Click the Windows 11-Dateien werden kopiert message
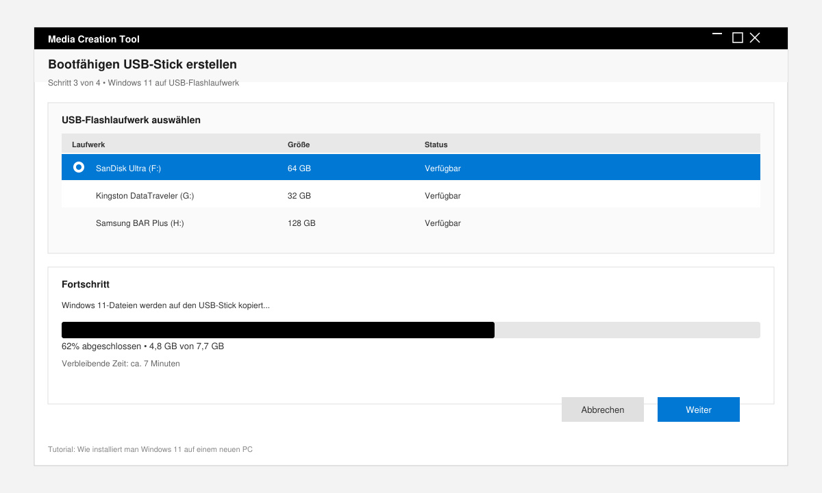This screenshot has height=493, width=822. [x=166, y=305]
